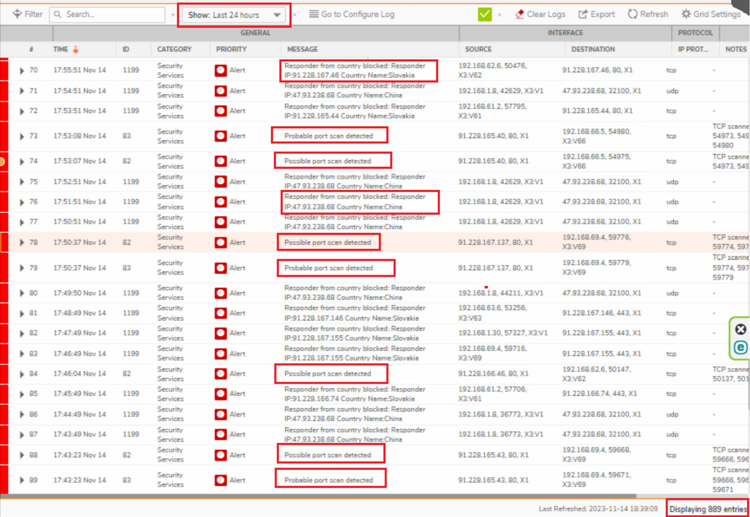
Task: Export the log entries
Action: tap(596, 14)
